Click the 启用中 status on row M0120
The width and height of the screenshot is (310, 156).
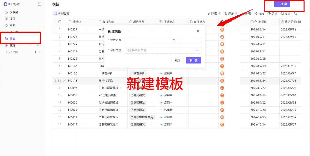(166, 74)
